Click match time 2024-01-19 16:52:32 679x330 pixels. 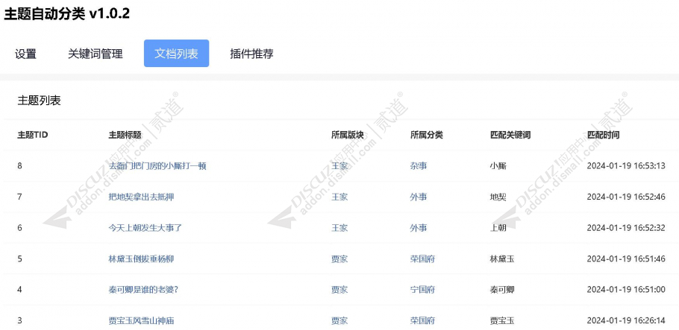pyautogui.click(x=626, y=228)
